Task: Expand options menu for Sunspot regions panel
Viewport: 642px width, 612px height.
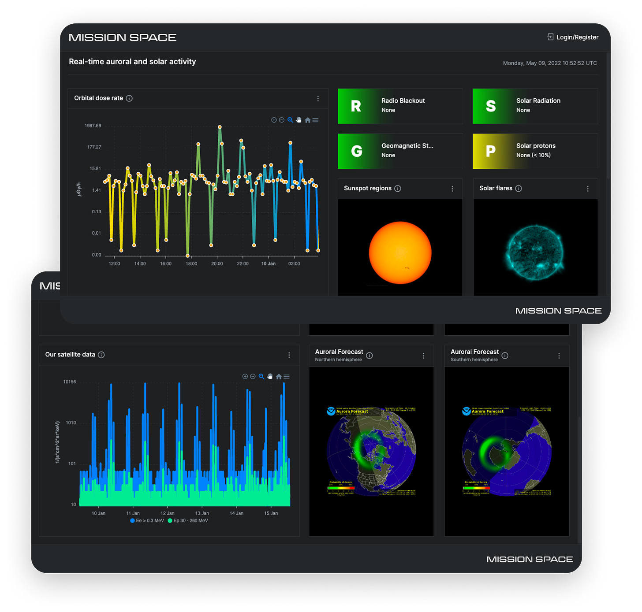Action: tap(452, 188)
